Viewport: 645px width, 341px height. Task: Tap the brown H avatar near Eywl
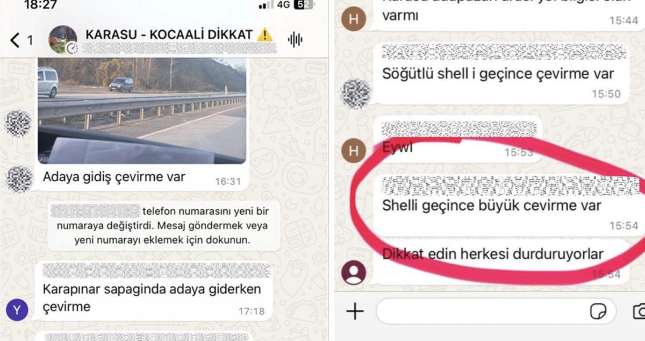point(354,150)
